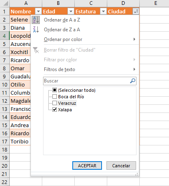169x186 pixels.
Task: Open the Estatura filter dropdown
Action: pyautogui.click(x=103, y=11)
